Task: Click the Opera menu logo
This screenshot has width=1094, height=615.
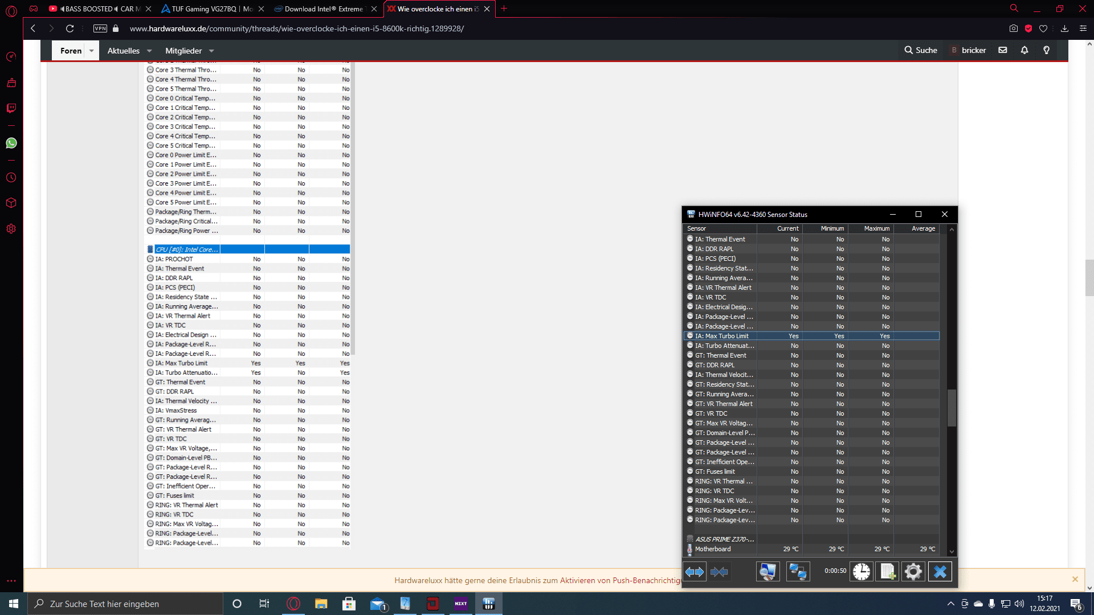Action: click(x=11, y=11)
